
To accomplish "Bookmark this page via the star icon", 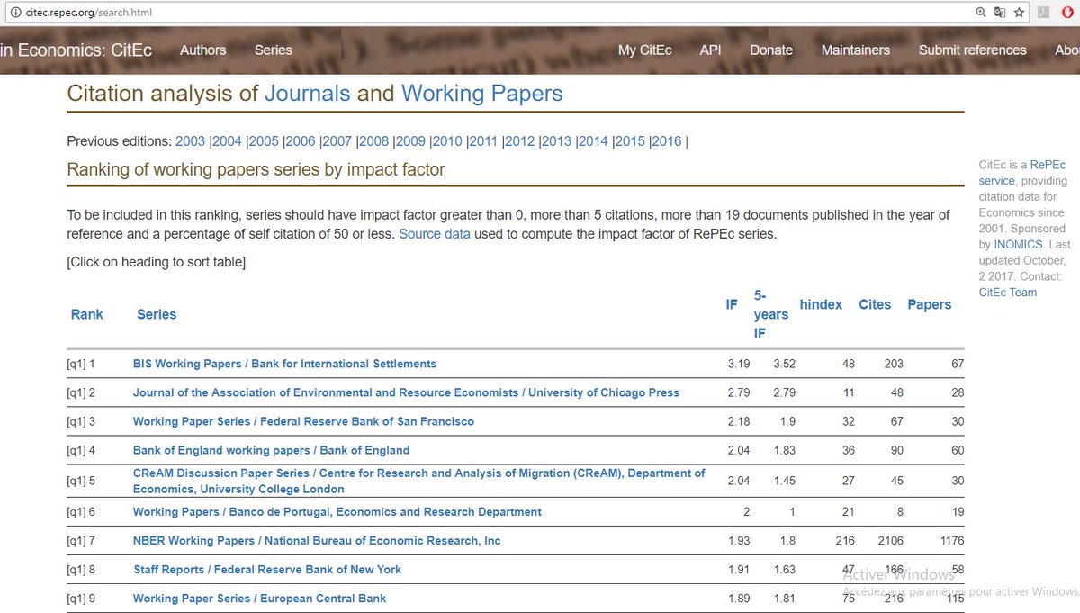I will click(1020, 13).
